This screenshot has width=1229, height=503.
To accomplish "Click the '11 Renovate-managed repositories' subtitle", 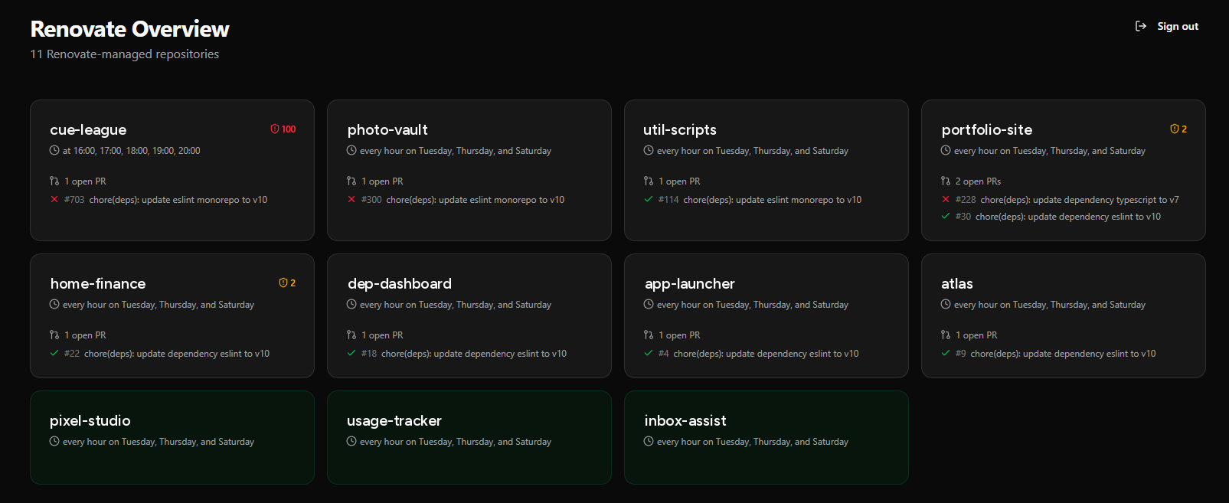I will click(x=125, y=54).
